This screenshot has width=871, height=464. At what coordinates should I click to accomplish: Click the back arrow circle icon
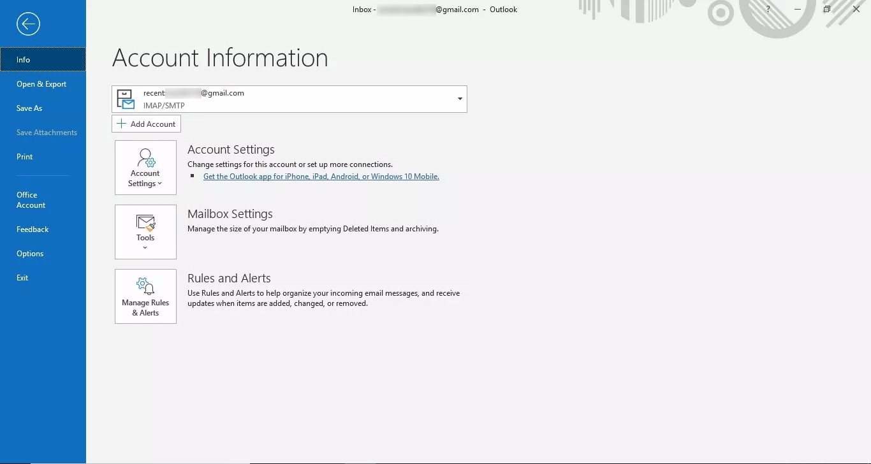[x=28, y=24]
